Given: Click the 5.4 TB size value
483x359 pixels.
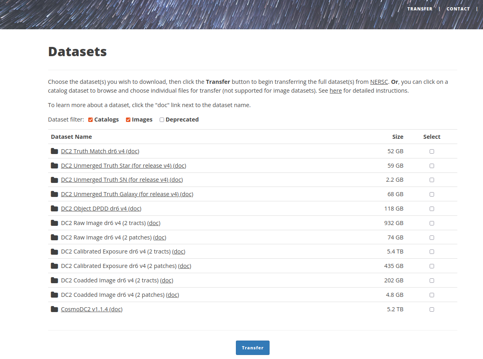Looking at the screenshot, I should (395, 252).
